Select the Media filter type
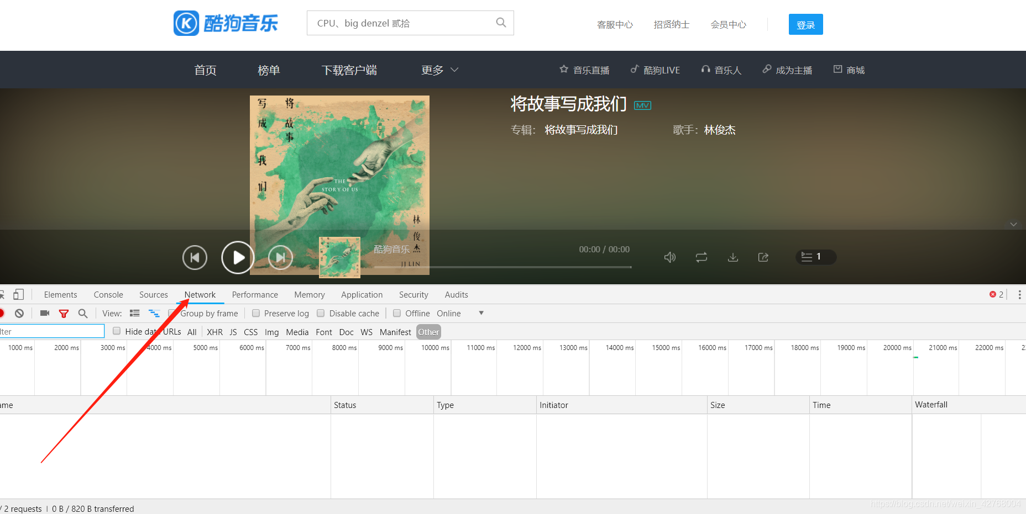1026x514 pixels. [297, 332]
